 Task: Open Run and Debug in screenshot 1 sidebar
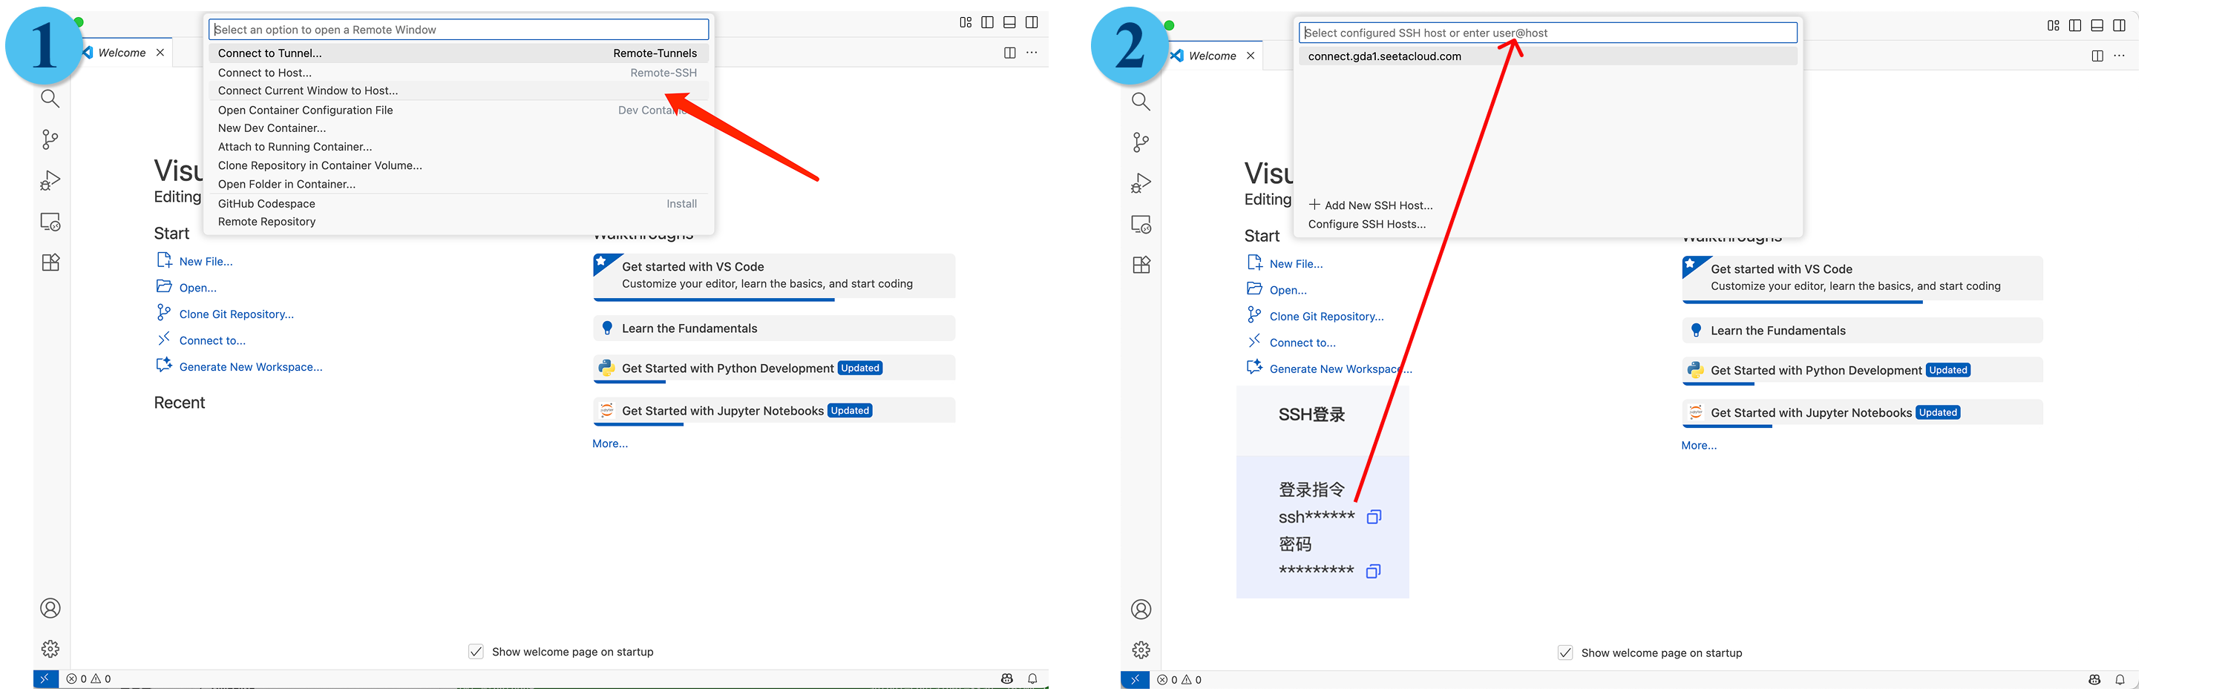coord(50,180)
